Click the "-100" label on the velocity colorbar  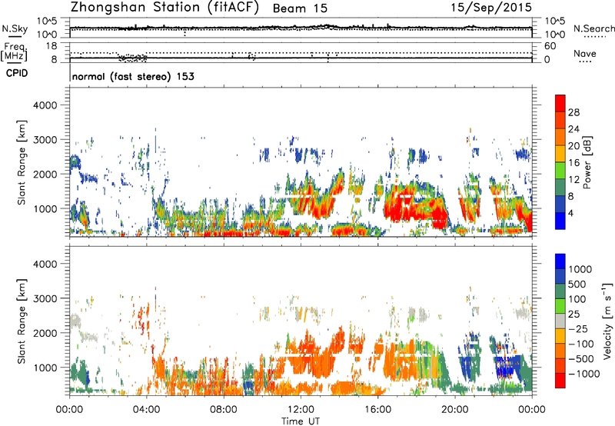581,344
